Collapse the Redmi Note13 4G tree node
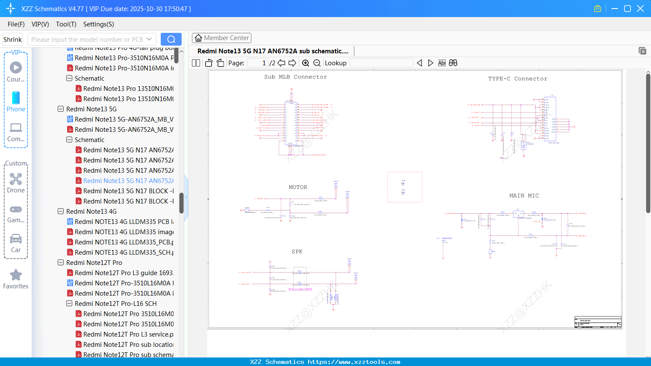Image resolution: width=651 pixels, height=366 pixels. (x=61, y=212)
